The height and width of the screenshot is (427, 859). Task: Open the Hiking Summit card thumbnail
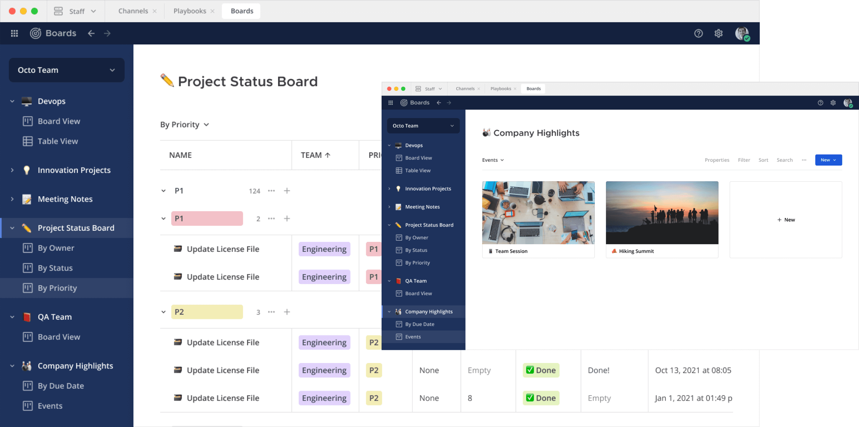[x=662, y=213]
